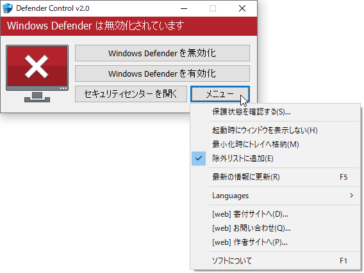Open セキュリティセンターを開く button

pos(131,94)
